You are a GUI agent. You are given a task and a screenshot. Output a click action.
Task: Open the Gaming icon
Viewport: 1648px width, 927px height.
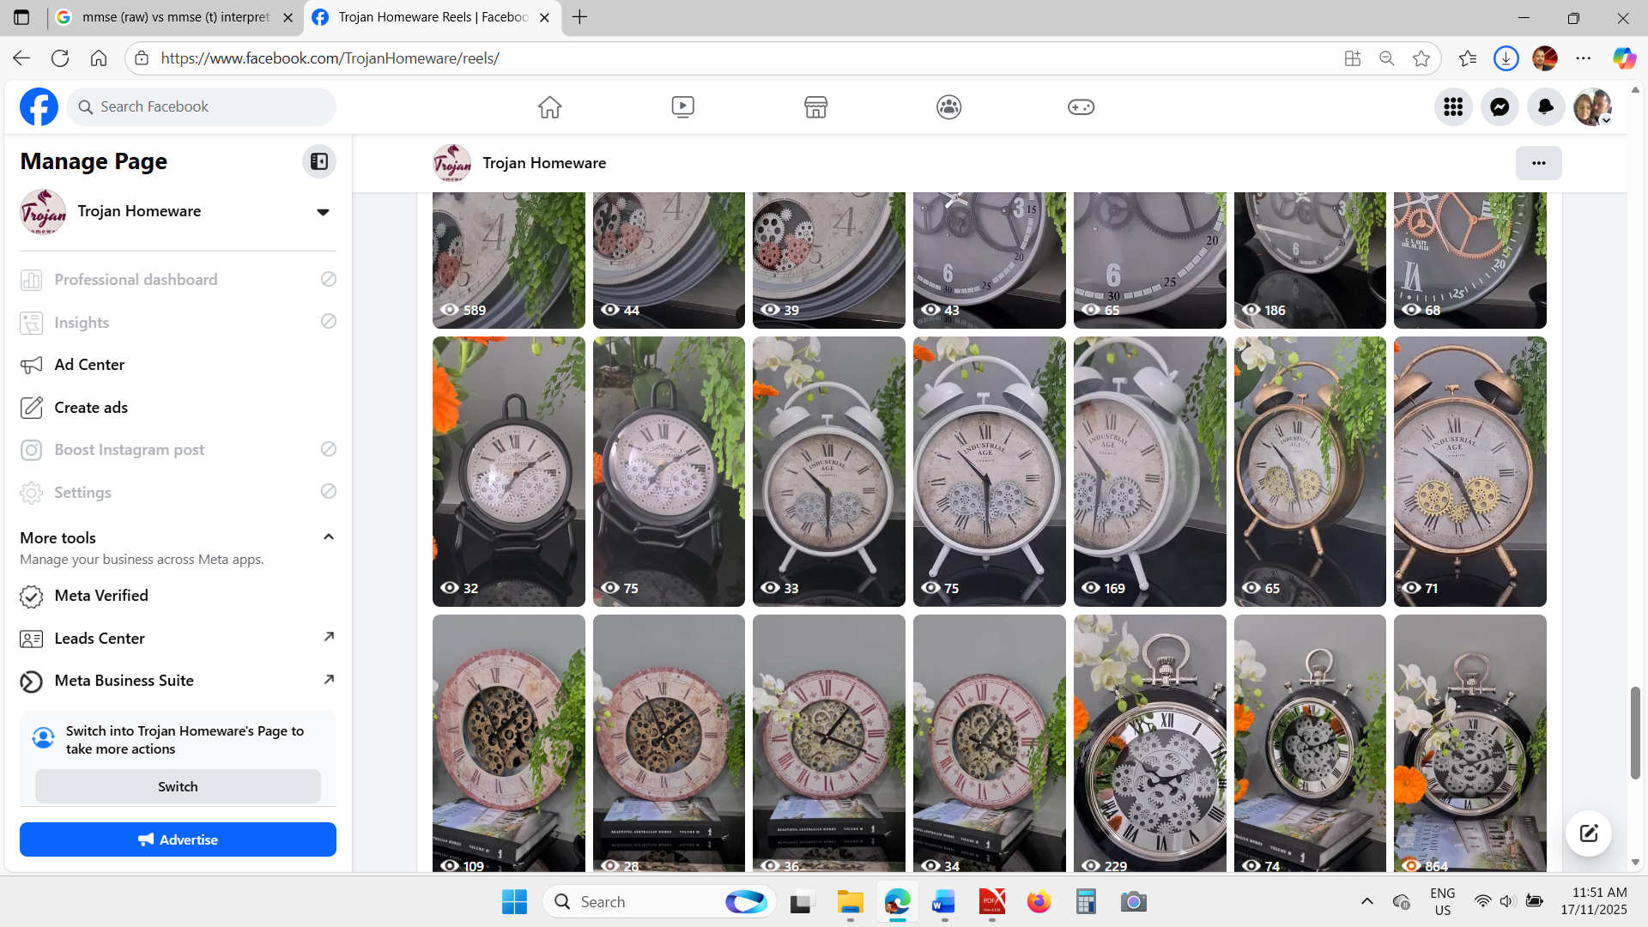(1081, 107)
